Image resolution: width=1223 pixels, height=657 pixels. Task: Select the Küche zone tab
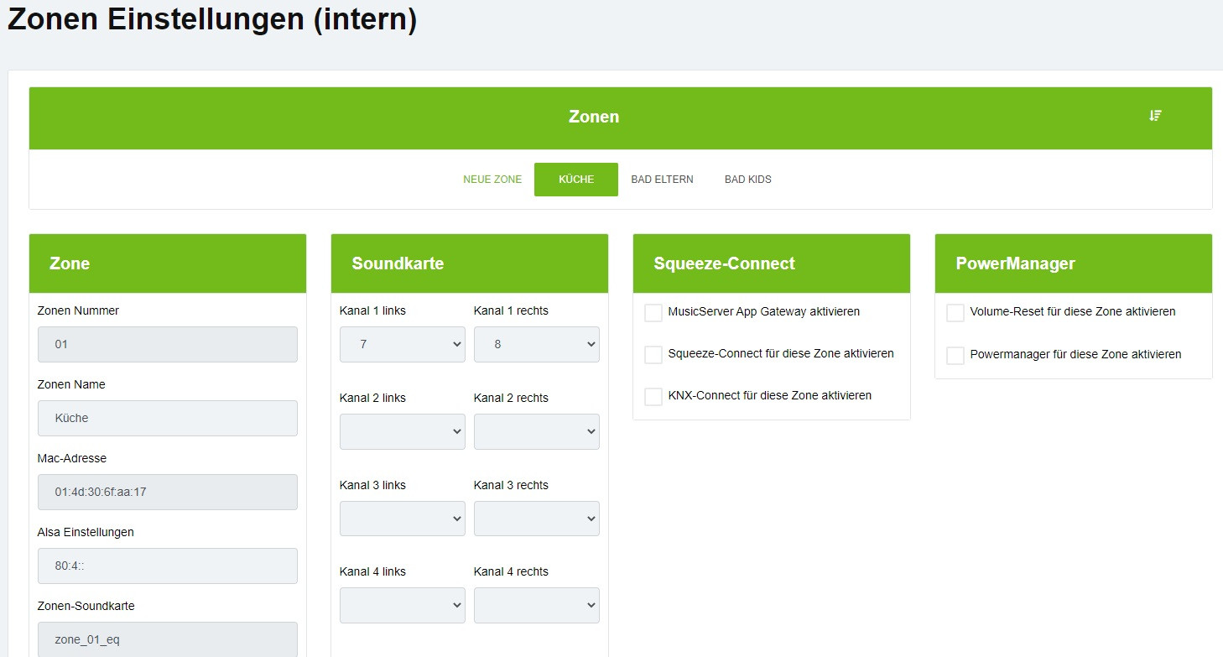[x=576, y=180]
